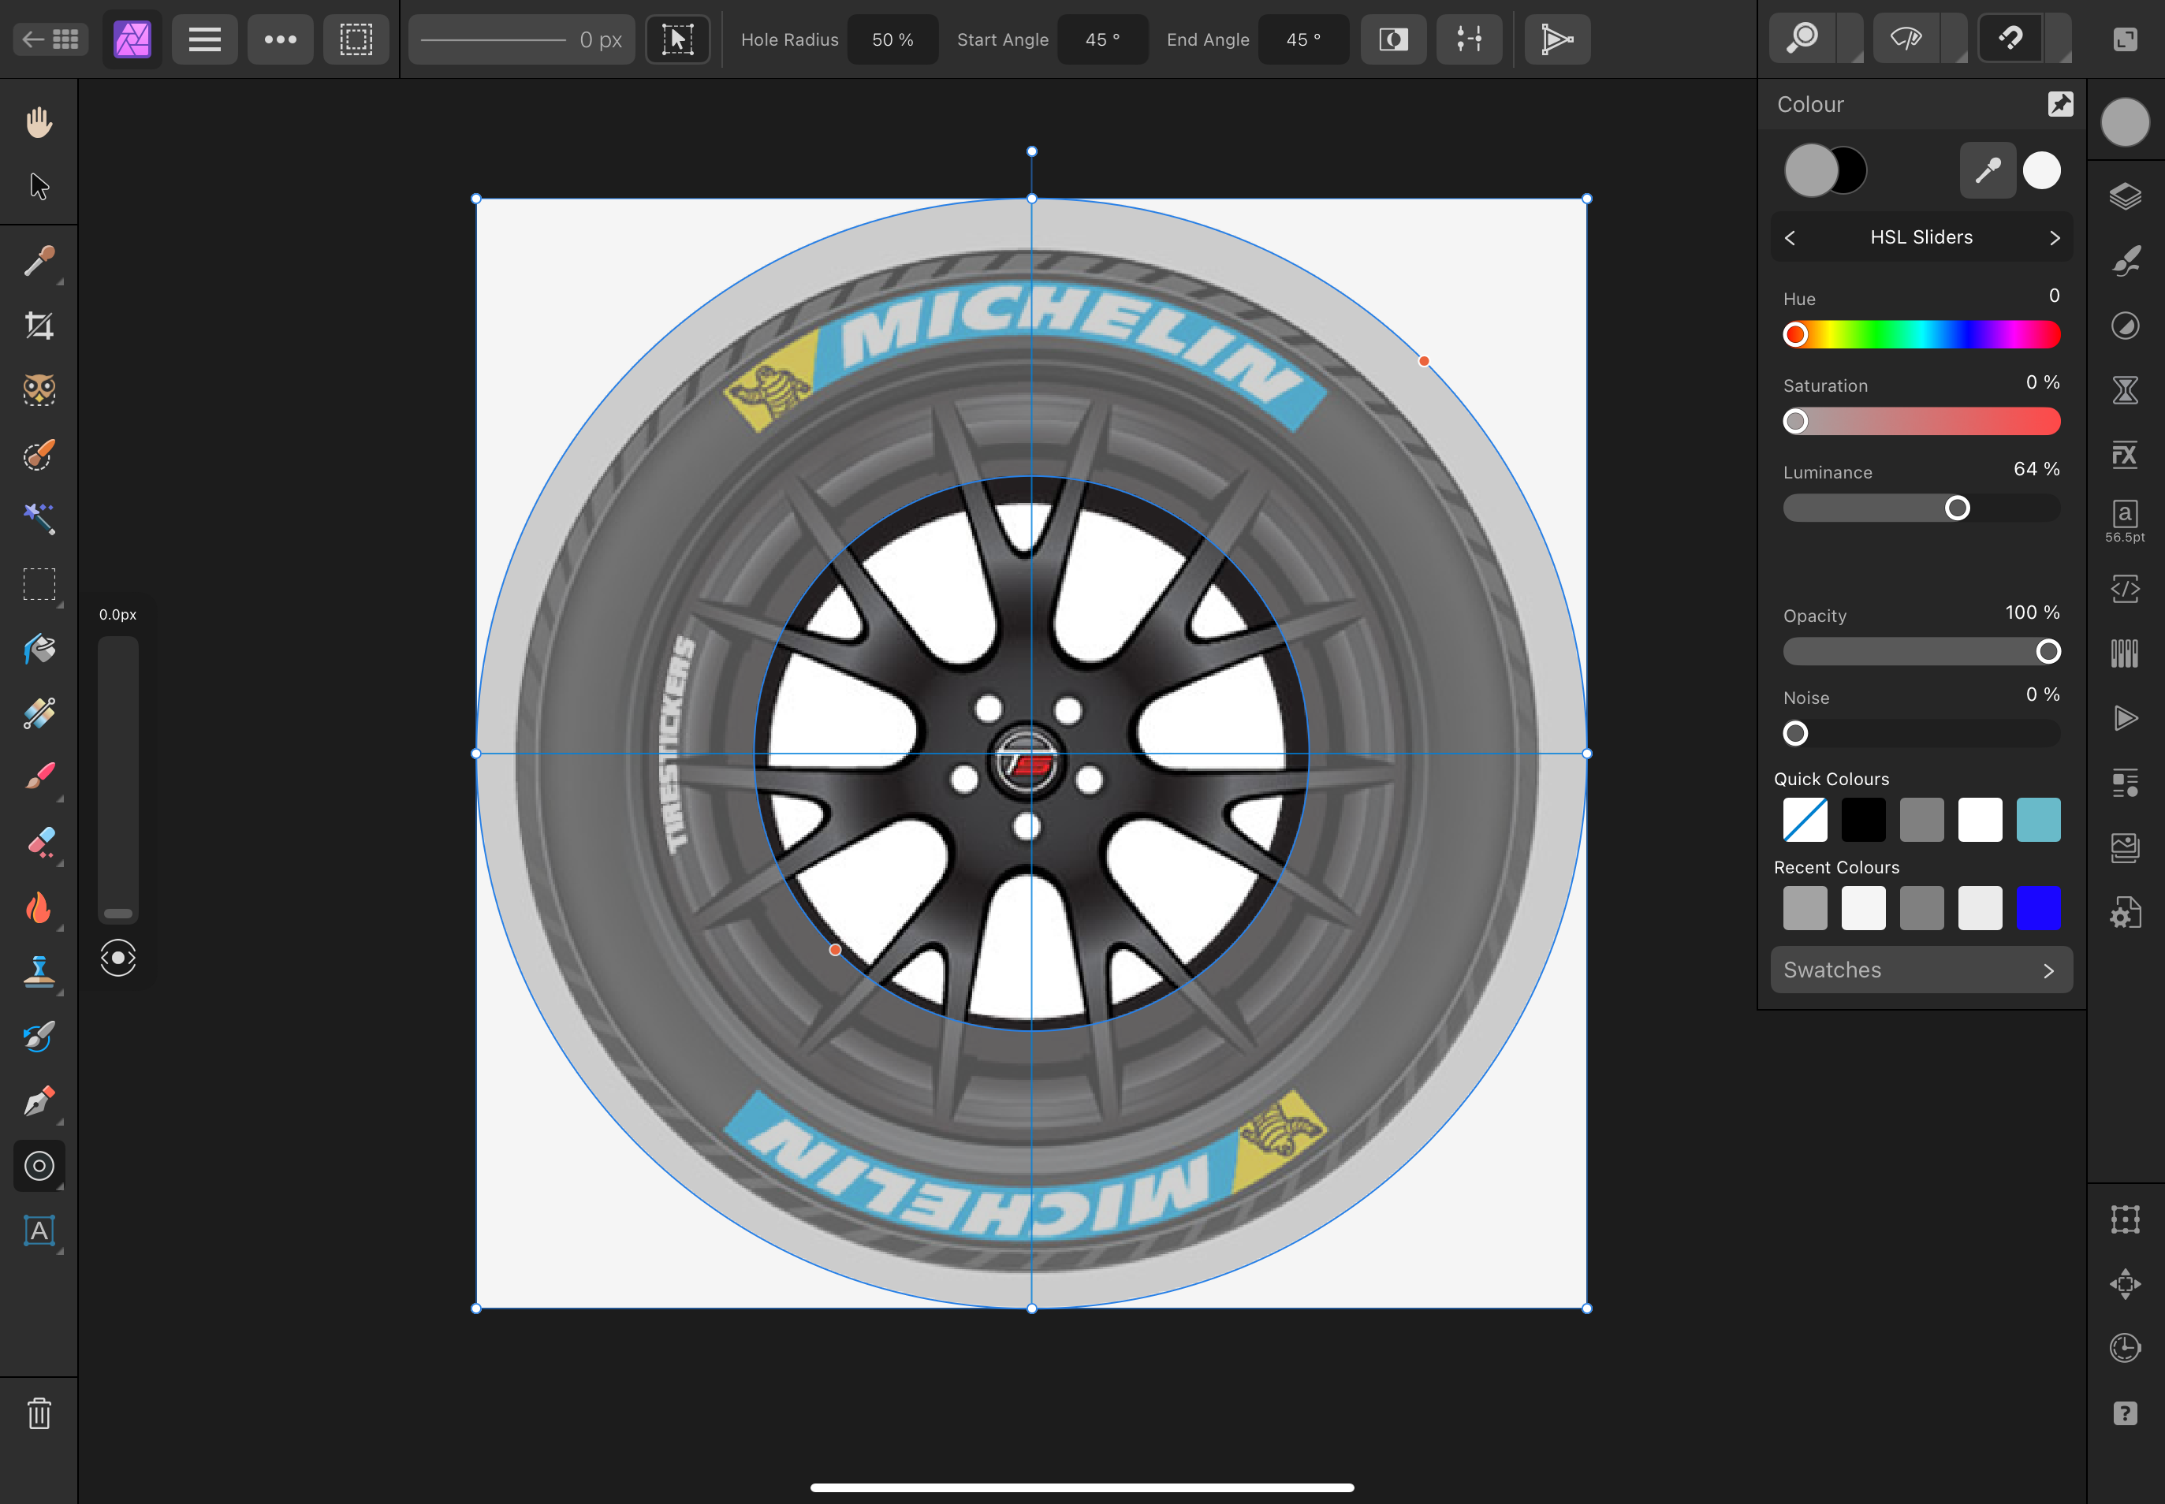Select the Rectangular Marquee tool
The height and width of the screenshot is (1504, 2165).
point(39,584)
